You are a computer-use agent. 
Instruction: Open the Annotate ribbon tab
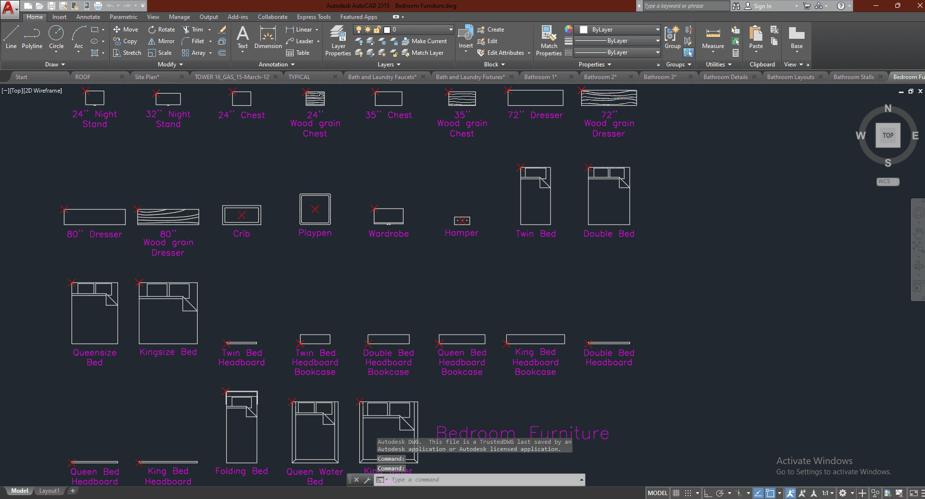[x=88, y=17]
